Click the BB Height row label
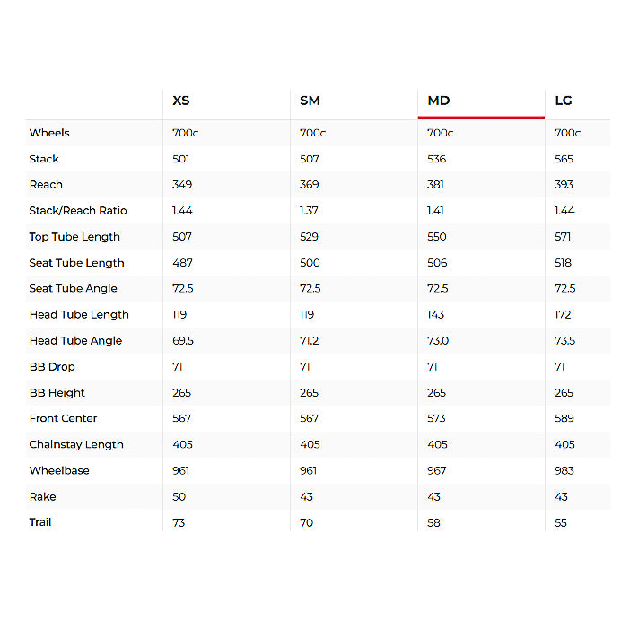The image size is (621, 621). coord(57,393)
